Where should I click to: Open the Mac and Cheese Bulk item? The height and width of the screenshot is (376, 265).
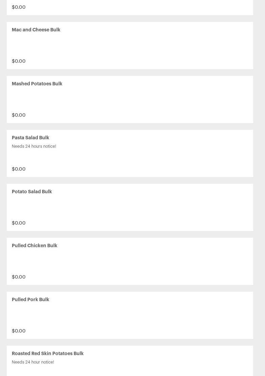[x=36, y=30]
